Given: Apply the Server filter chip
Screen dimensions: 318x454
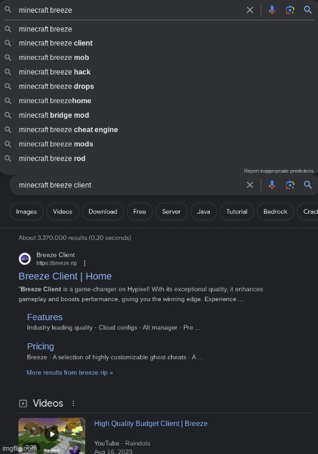Looking at the screenshot, I should point(172,211).
